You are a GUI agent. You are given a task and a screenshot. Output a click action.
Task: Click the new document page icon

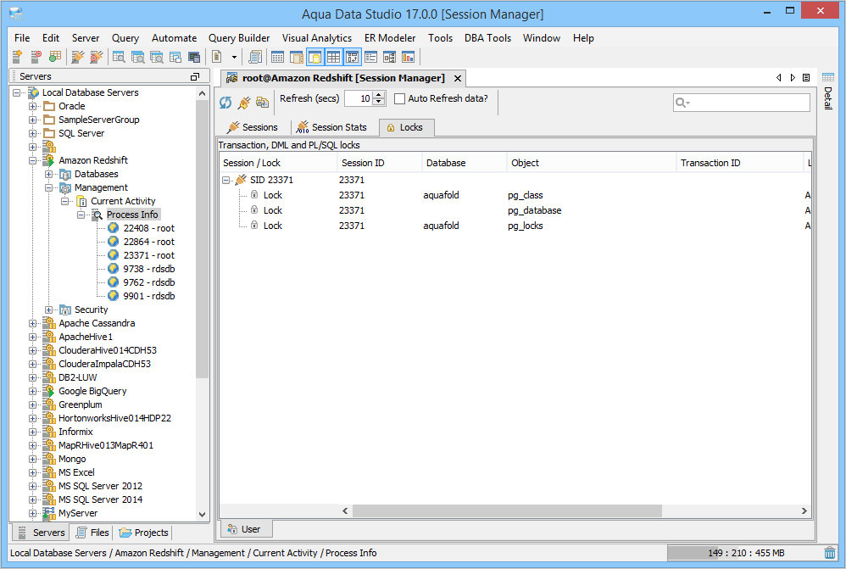[x=217, y=57]
